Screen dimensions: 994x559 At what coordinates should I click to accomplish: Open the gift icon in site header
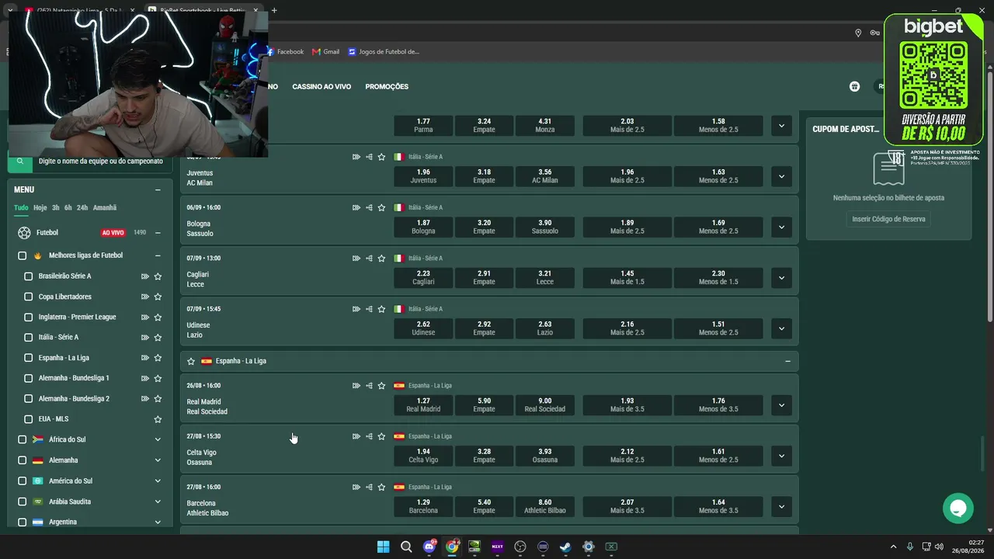(x=854, y=87)
